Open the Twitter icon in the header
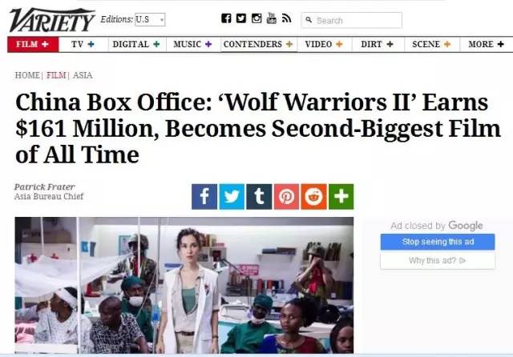Image resolution: width=513 pixels, height=357 pixels. pyautogui.click(x=241, y=18)
